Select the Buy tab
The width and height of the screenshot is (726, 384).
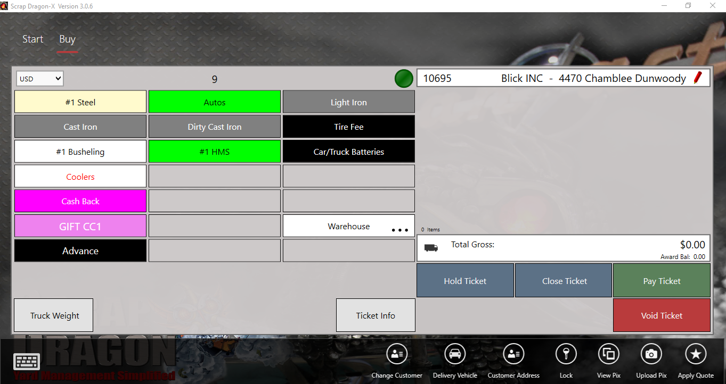coord(67,39)
